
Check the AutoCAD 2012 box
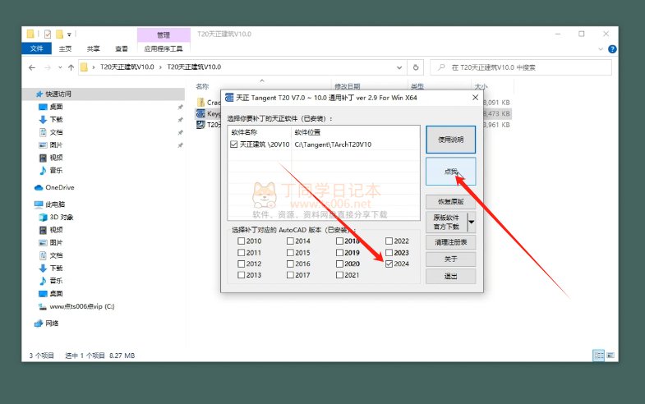click(x=241, y=264)
